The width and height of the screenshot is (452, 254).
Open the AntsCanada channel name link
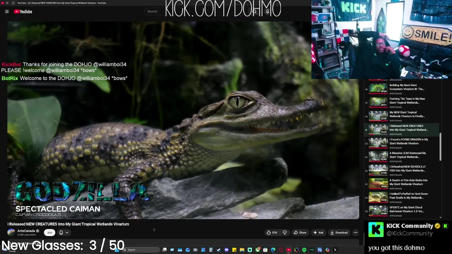26,231
